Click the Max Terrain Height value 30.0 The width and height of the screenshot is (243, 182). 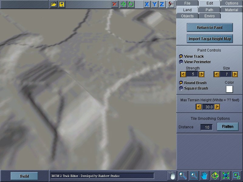click(x=208, y=107)
